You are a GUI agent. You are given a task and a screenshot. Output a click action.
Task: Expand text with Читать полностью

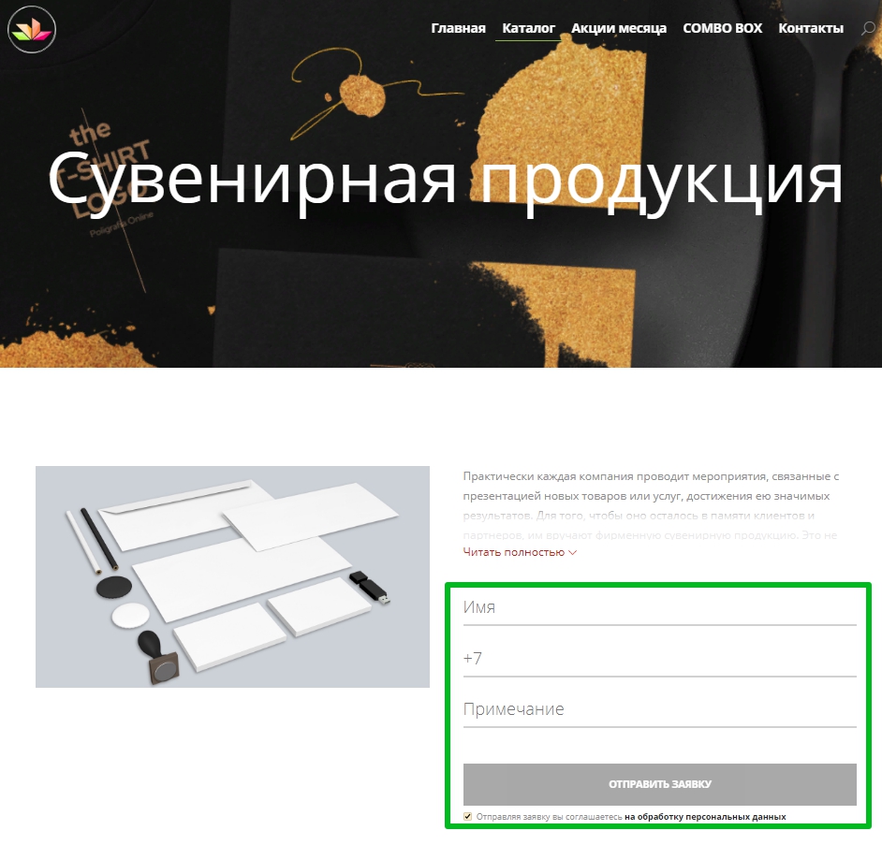click(x=513, y=552)
